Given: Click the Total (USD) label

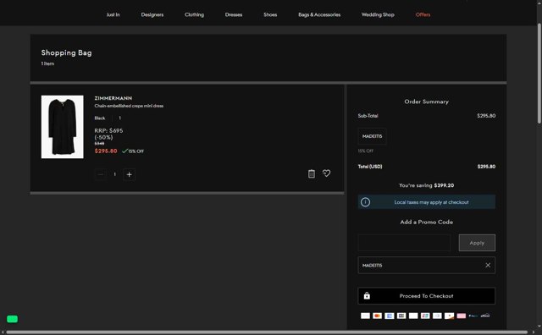Looking at the screenshot, I should [x=370, y=167].
